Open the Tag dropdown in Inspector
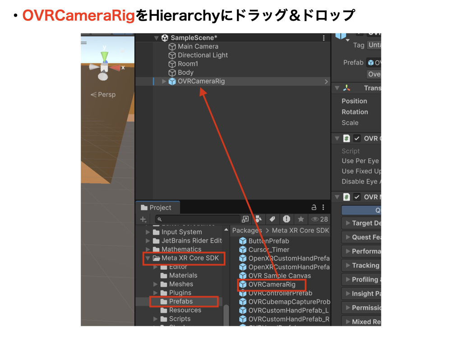The image size is (462, 346). pyautogui.click(x=375, y=45)
